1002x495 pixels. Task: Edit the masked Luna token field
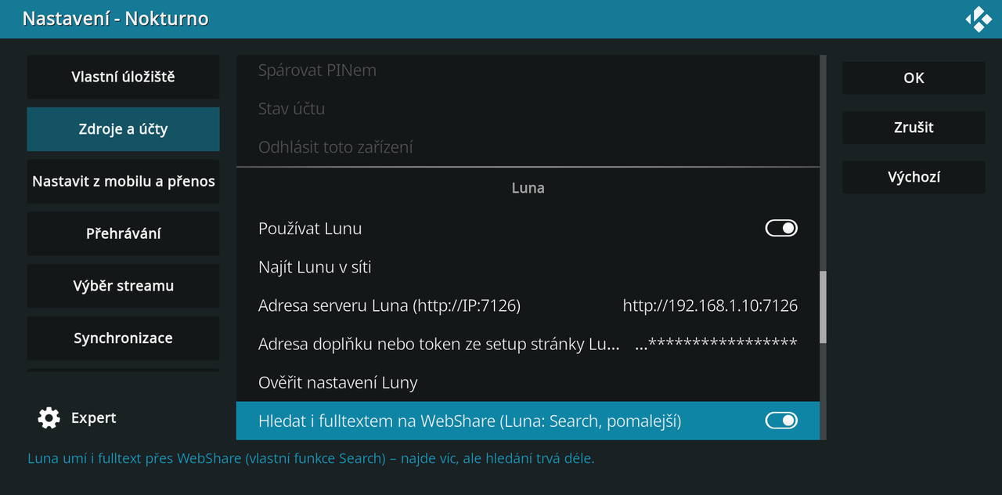528,344
